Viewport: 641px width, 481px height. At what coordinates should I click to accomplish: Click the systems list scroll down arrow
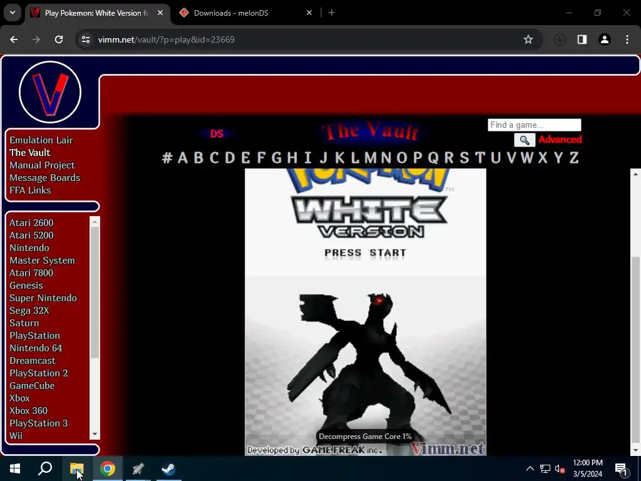coord(95,435)
